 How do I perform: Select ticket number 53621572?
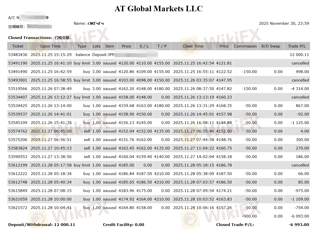point(18,207)
